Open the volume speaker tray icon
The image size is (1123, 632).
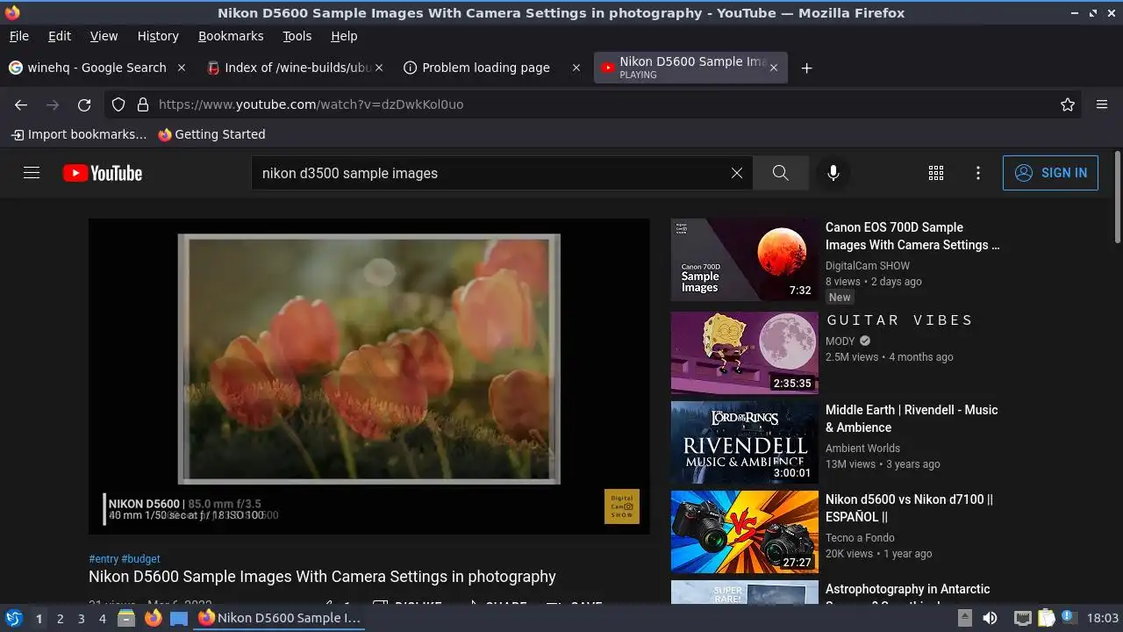pos(990,618)
